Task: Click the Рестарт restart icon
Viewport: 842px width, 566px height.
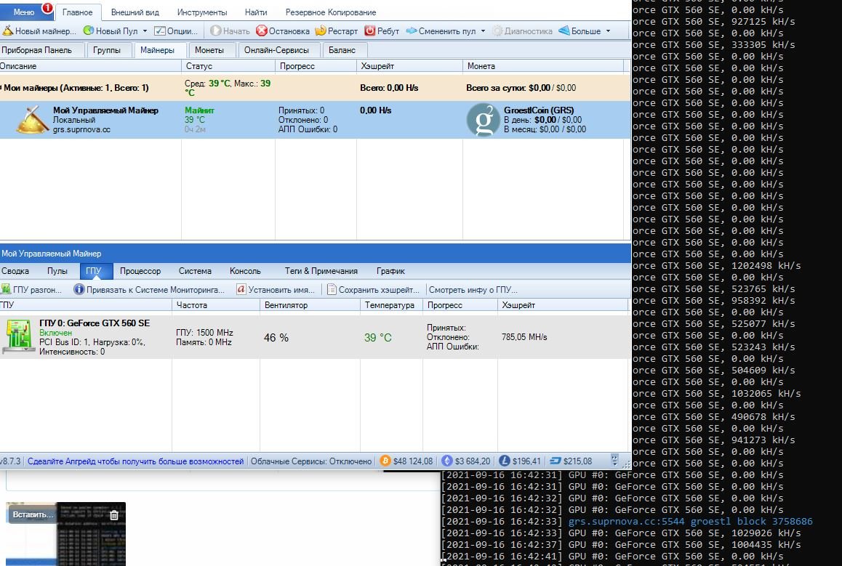Action: 321,31
